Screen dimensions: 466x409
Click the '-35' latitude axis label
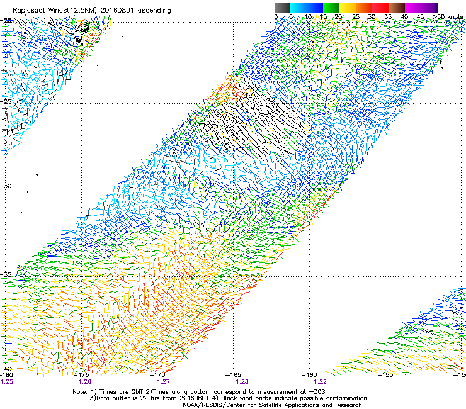point(6,274)
